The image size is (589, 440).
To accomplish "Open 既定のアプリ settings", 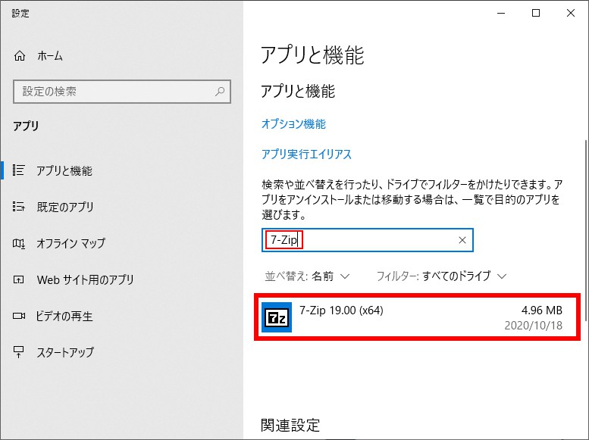I will (65, 207).
